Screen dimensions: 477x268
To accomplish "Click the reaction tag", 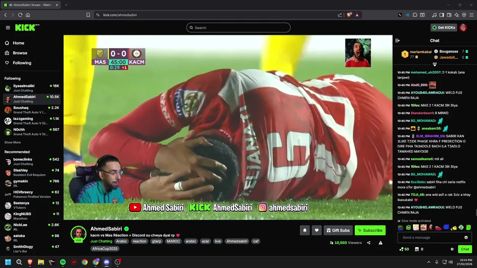I will click(139, 241).
